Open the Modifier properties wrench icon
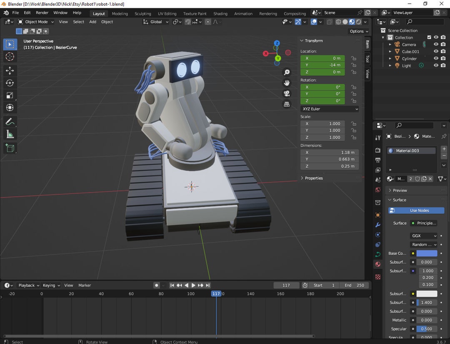This screenshot has width=450, height=344. (378, 225)
